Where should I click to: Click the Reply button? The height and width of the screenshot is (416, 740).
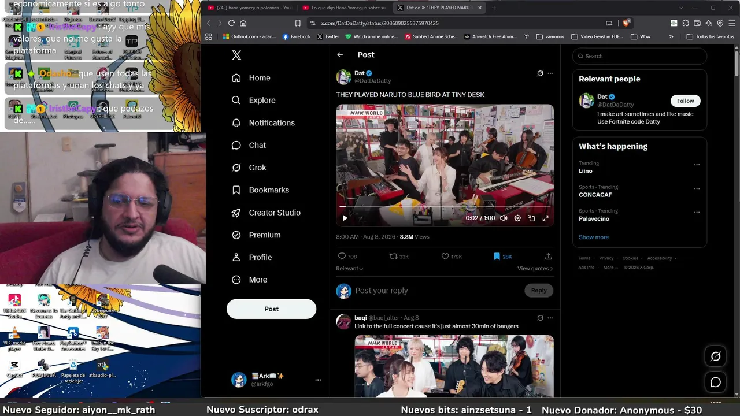point(539,291)
